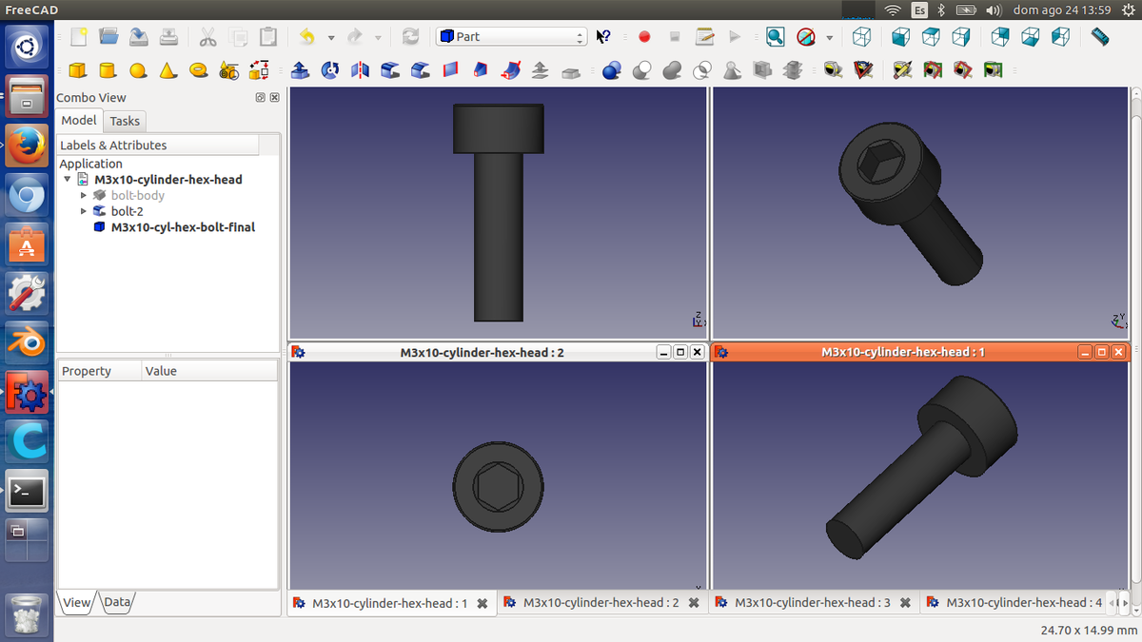The width and height of the screenshot is (1142, 642).
Task: Expand the bolt-body tree item
Action: coord(84,195)
